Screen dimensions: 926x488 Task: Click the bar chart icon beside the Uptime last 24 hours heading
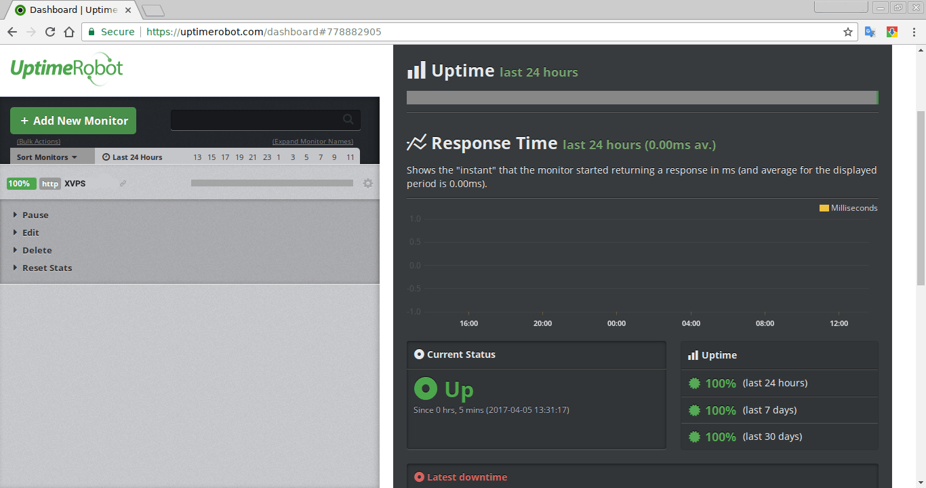pos(416,70)
